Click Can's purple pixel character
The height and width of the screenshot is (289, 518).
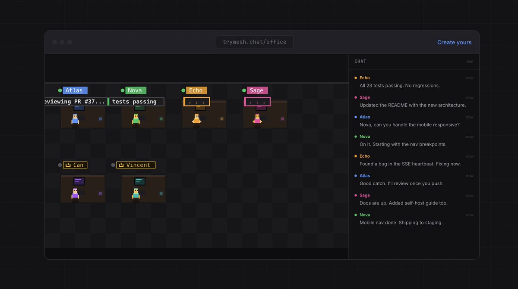[x=75, y=194]
